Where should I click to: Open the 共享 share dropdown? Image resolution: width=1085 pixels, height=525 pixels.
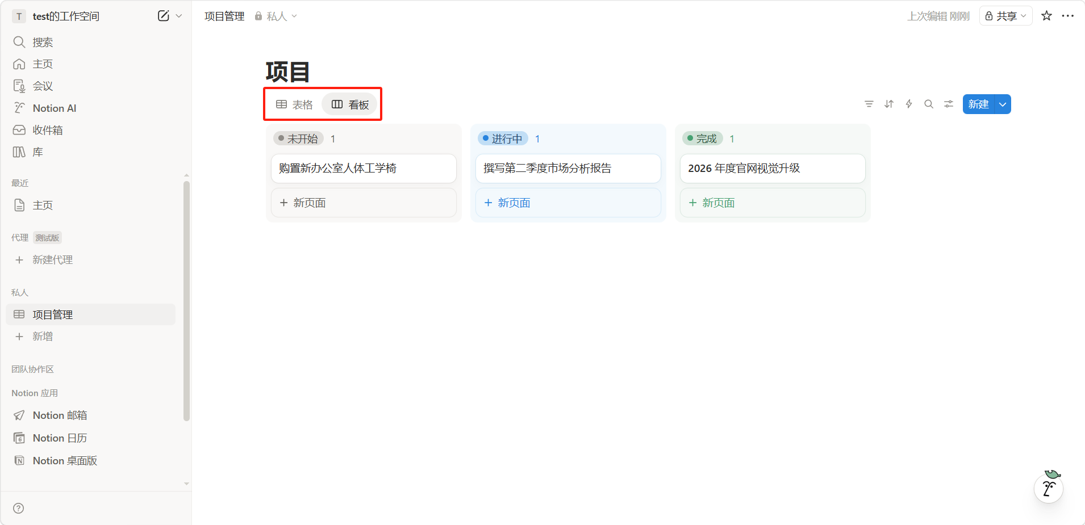click(x=1005, y=16)
